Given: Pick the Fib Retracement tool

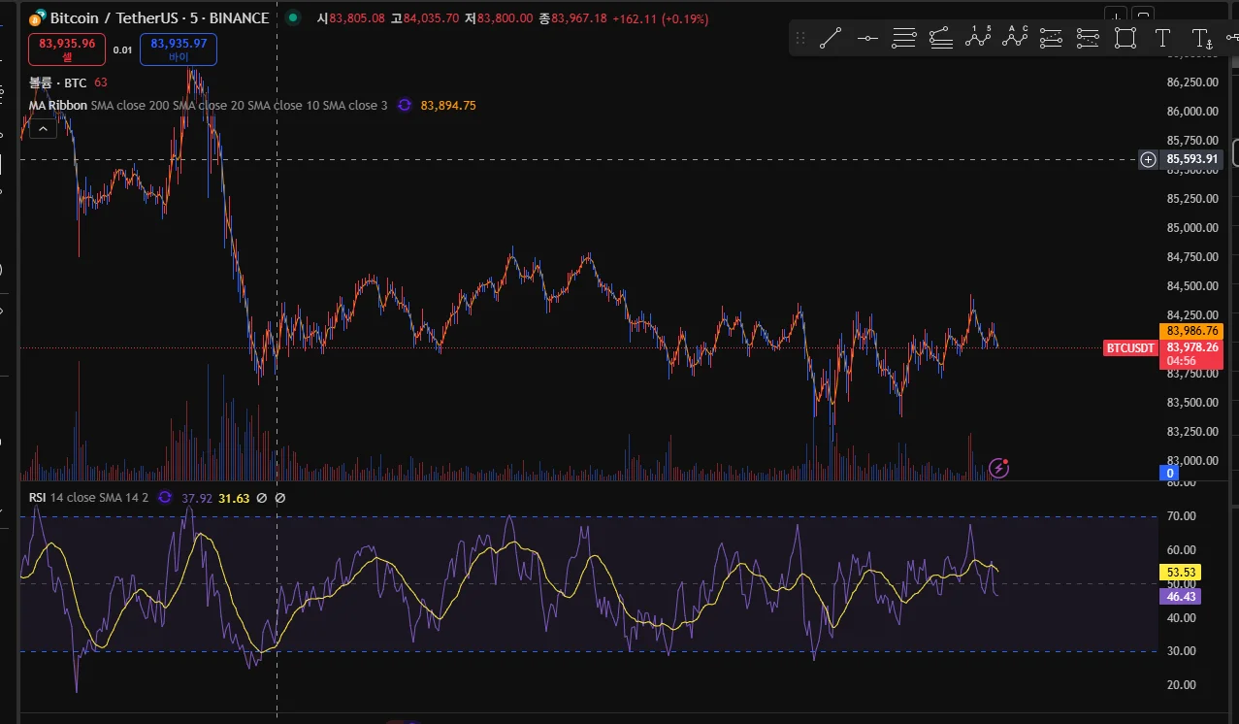Looking at the screenshot, I should pos(904,39).
